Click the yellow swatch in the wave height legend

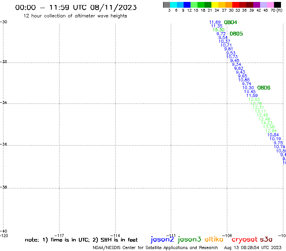pyautogui.click(x=215, y=5)
